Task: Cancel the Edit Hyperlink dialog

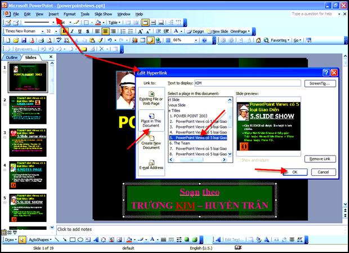Action: [323, 172]
